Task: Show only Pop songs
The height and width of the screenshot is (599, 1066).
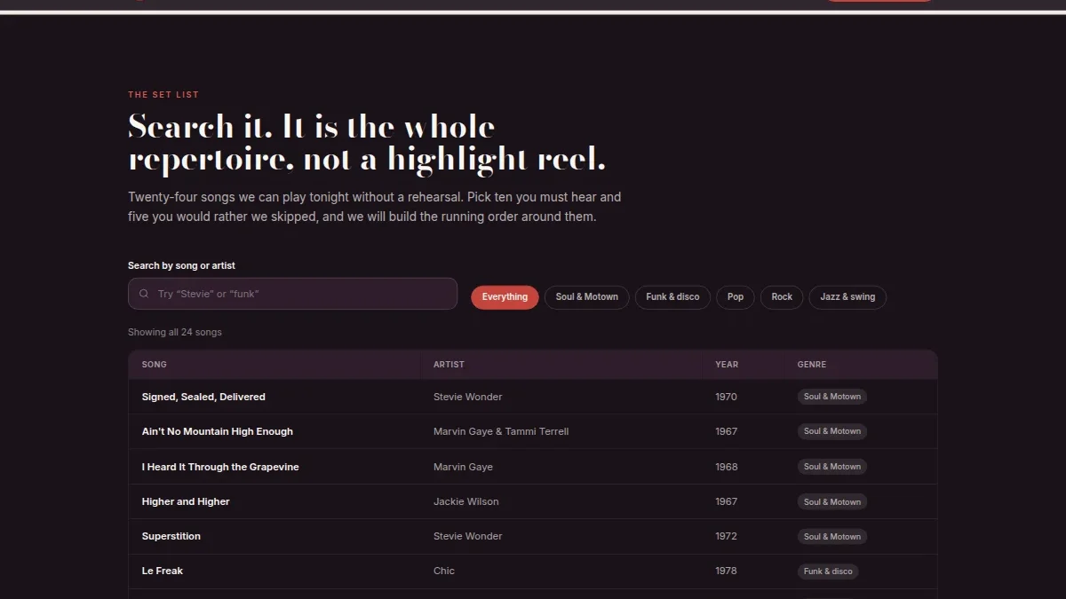Action: tap(736, 297)
